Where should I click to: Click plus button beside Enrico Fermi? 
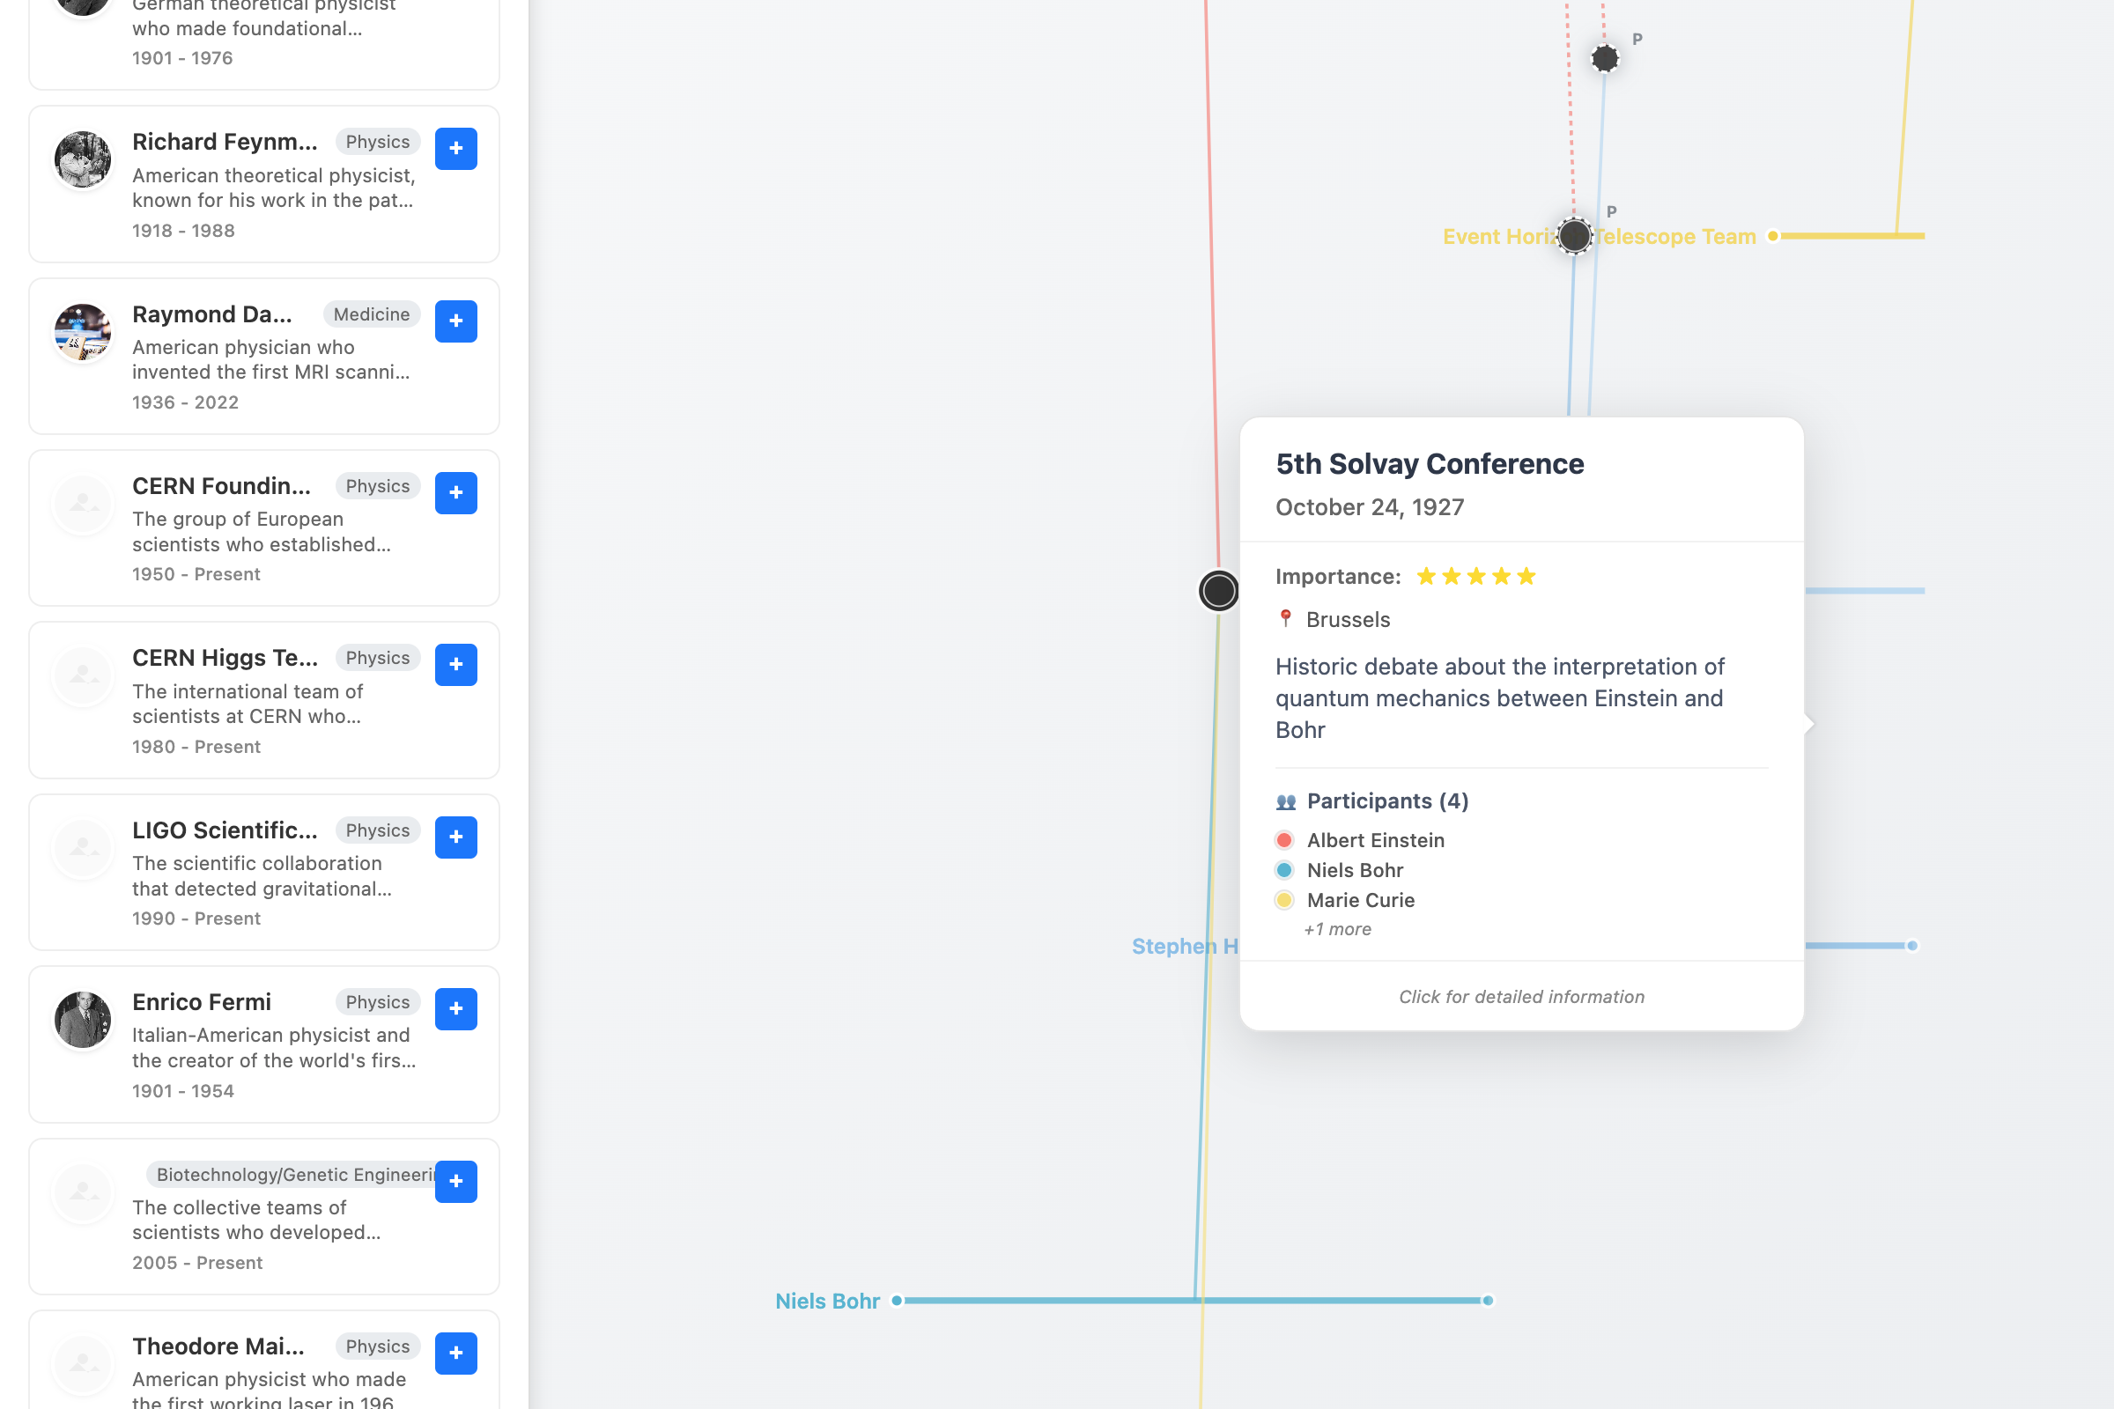[x=455, y=1008]
